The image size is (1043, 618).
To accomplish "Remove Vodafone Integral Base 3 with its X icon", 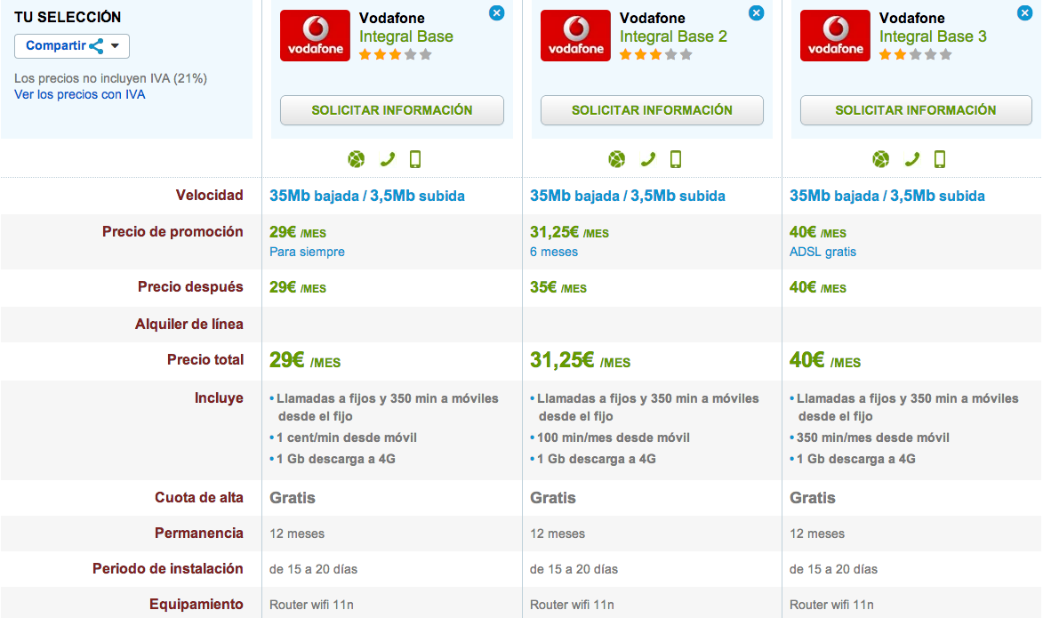I will 1025,12.
